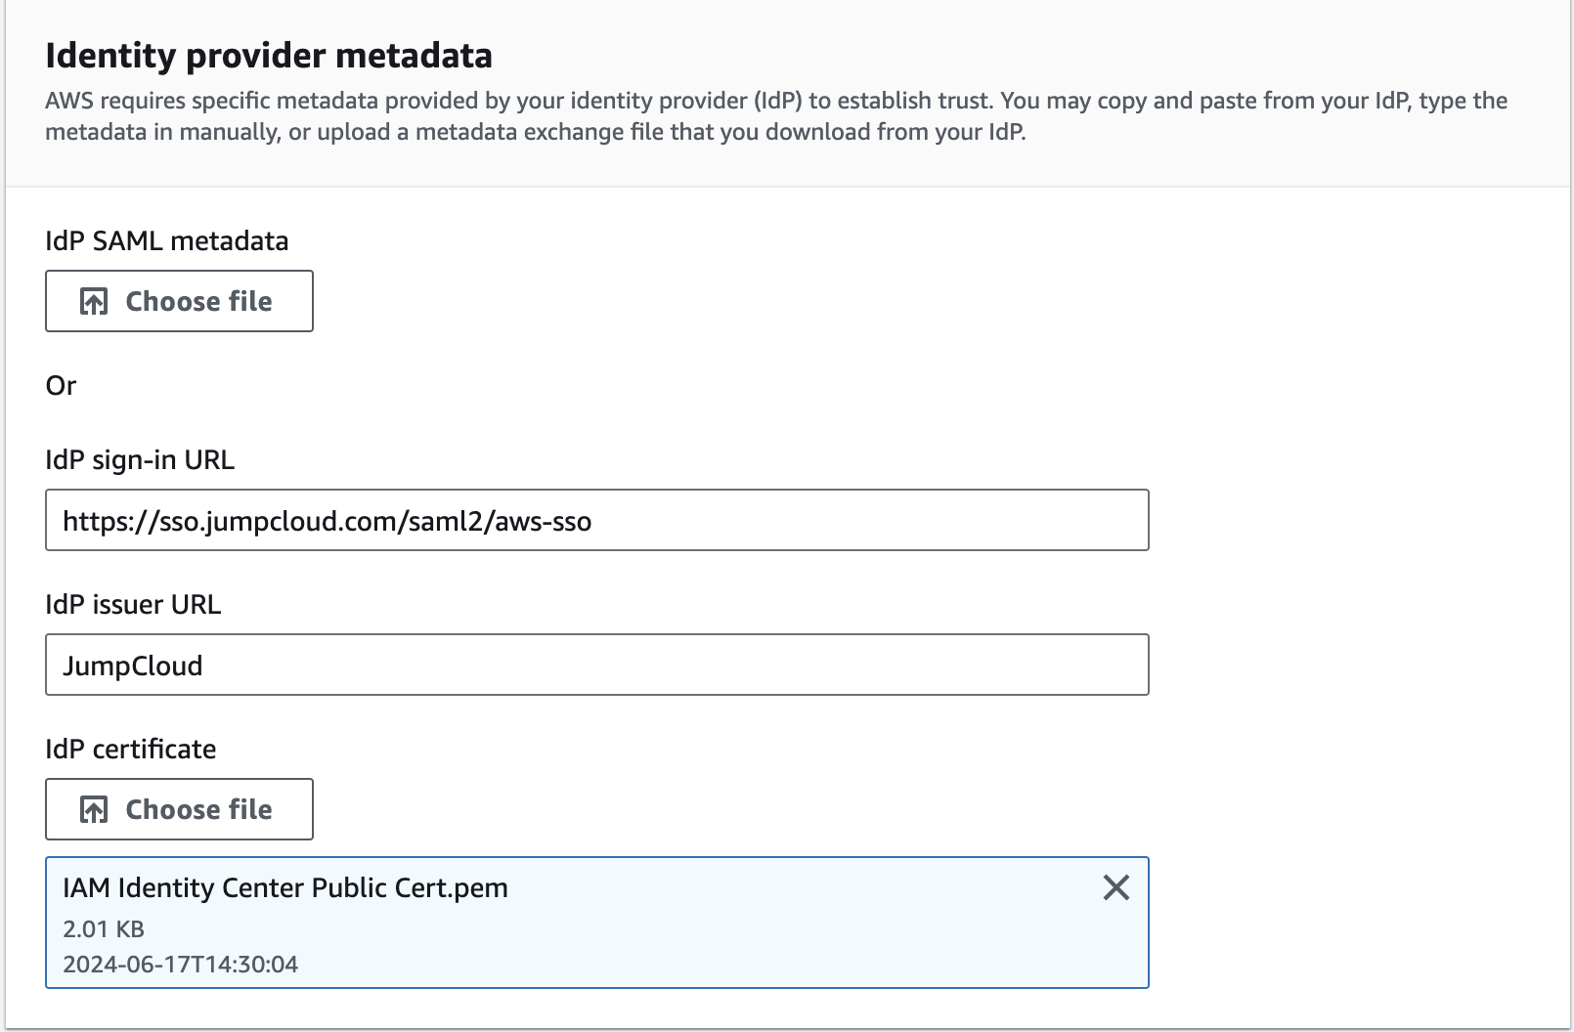
Task: Select the upload arrow inside the second Choose file
Action: click(93, 808)
